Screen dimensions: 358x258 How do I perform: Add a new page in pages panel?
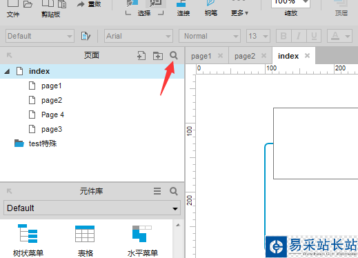pyautogui.click(x=141, y=56)
